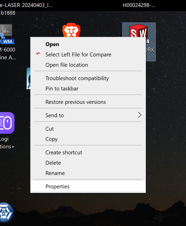Choose Open from the context menu
186x226 pixels.
click(52, 44)
